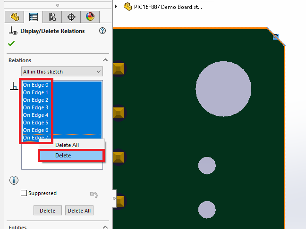
Task: Click the grayed undo arrow icon
Action: 93,194
